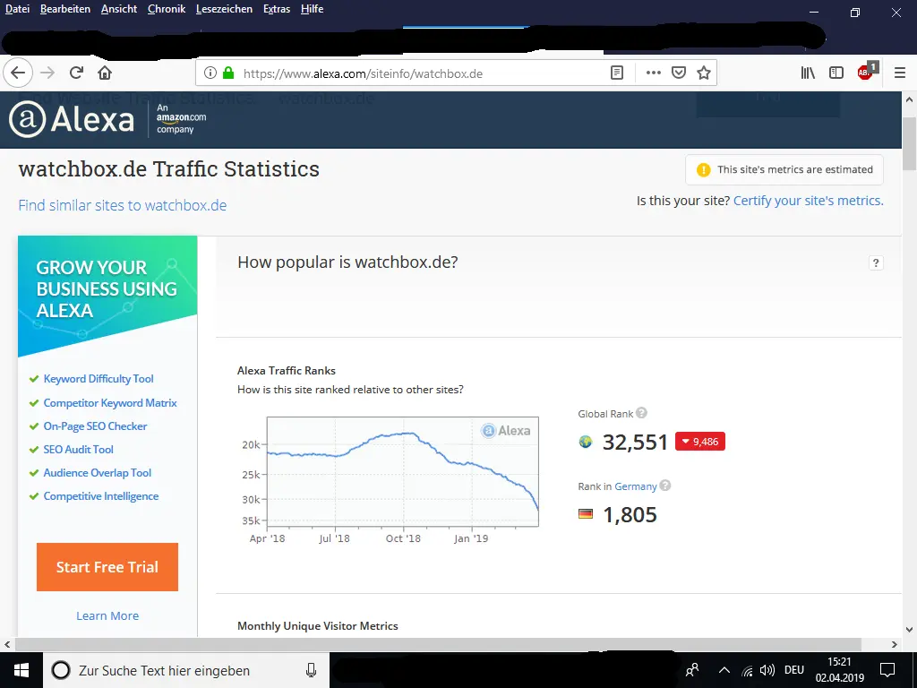Click the help question mark box
The height and width of the screenshot is (688, 917).
tap(876, 262)
